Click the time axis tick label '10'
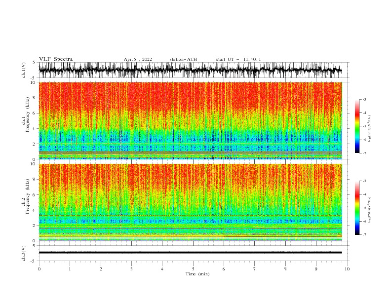The height and width of the screenshot is (302, 391). (347, 269)
